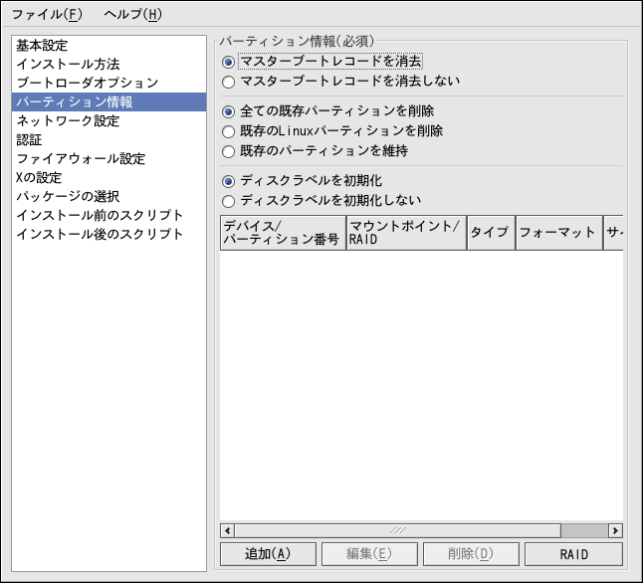Image resolution: width=643 pixels, height=583 pixels.
Task: Choose 既存のパーティションを維持 option
Action: click(x=229, y=152)
